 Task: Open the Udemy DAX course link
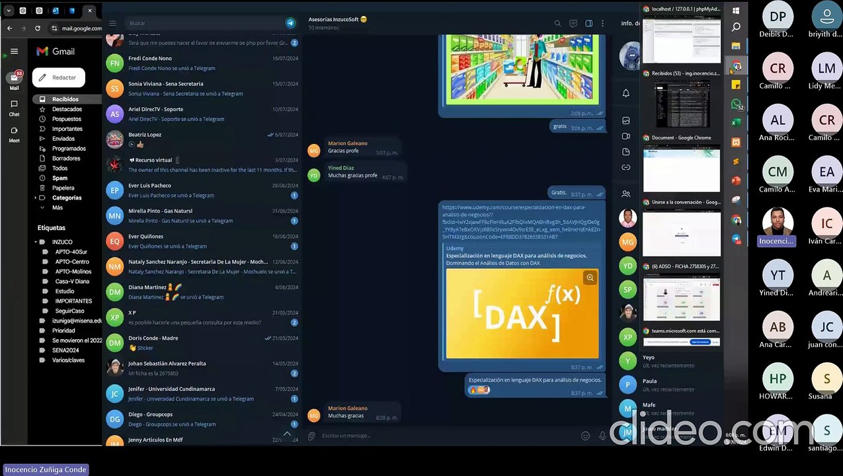[x=521, y=222]
